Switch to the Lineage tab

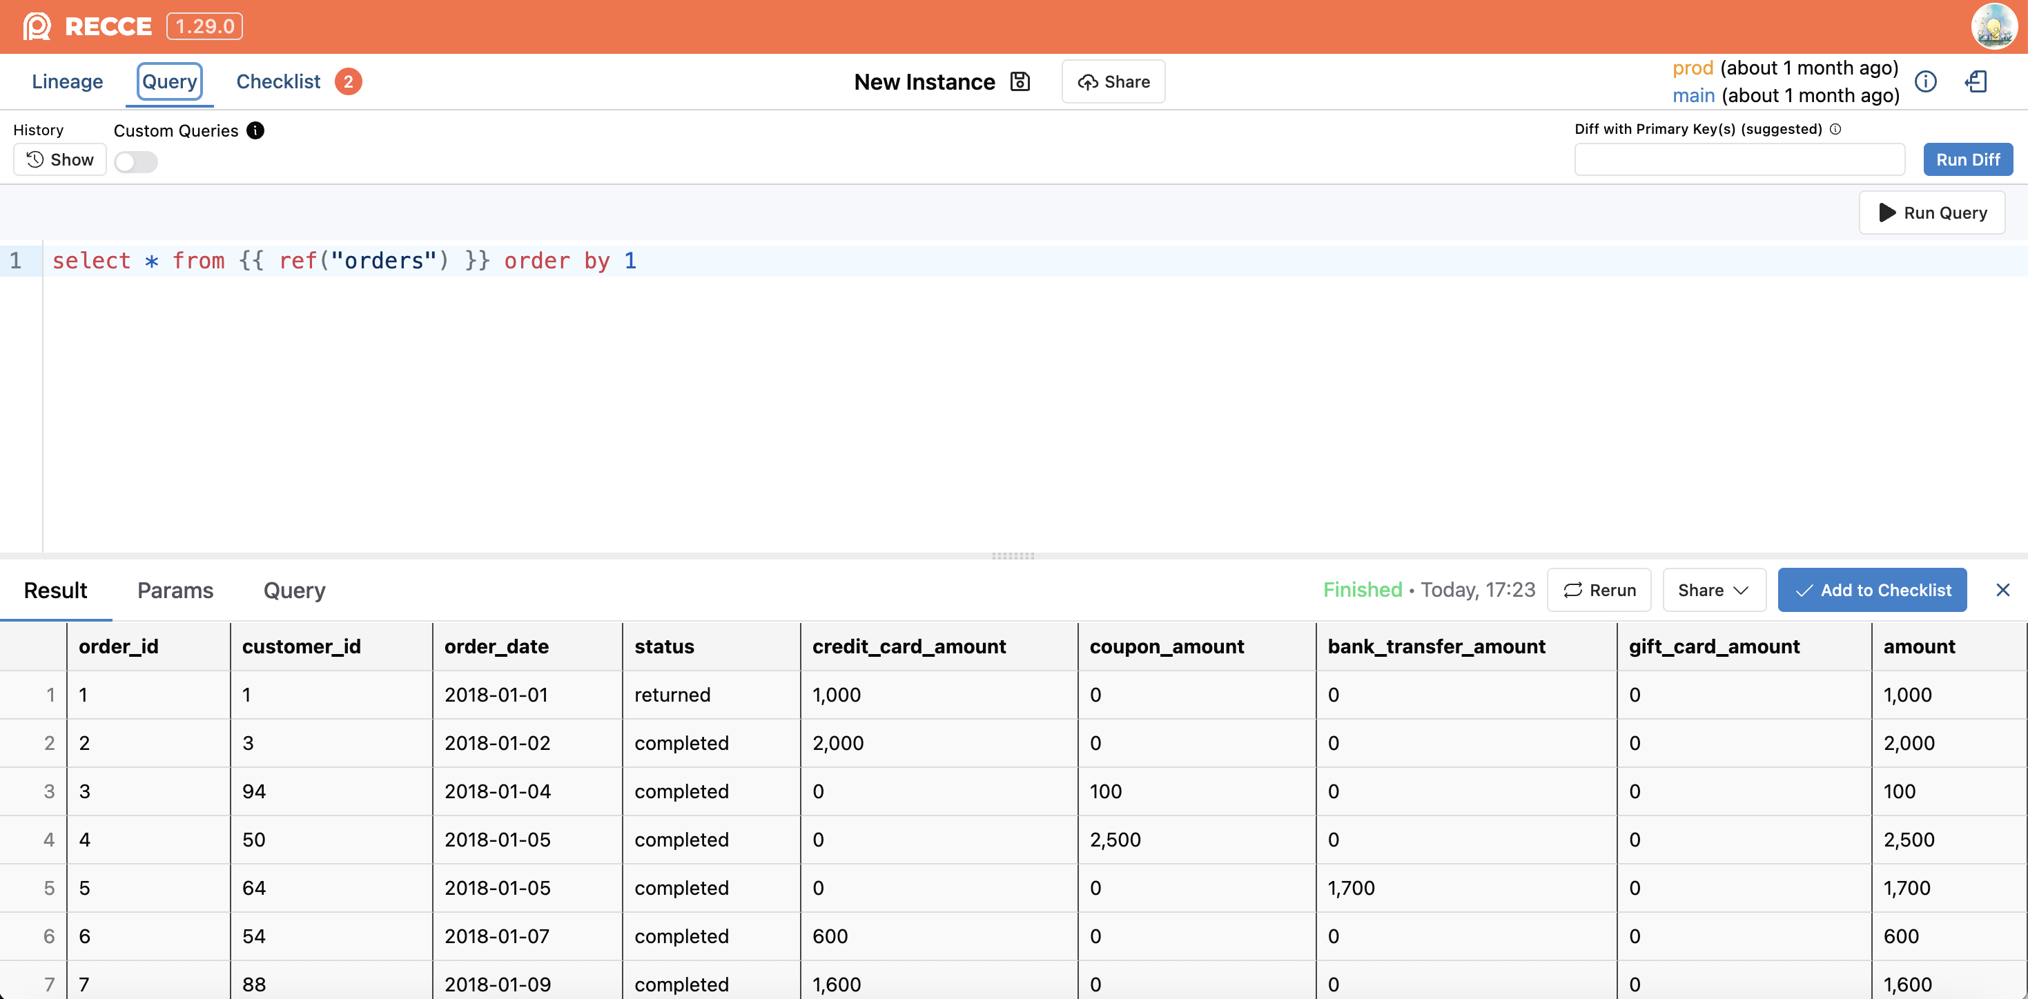[67, 82]
